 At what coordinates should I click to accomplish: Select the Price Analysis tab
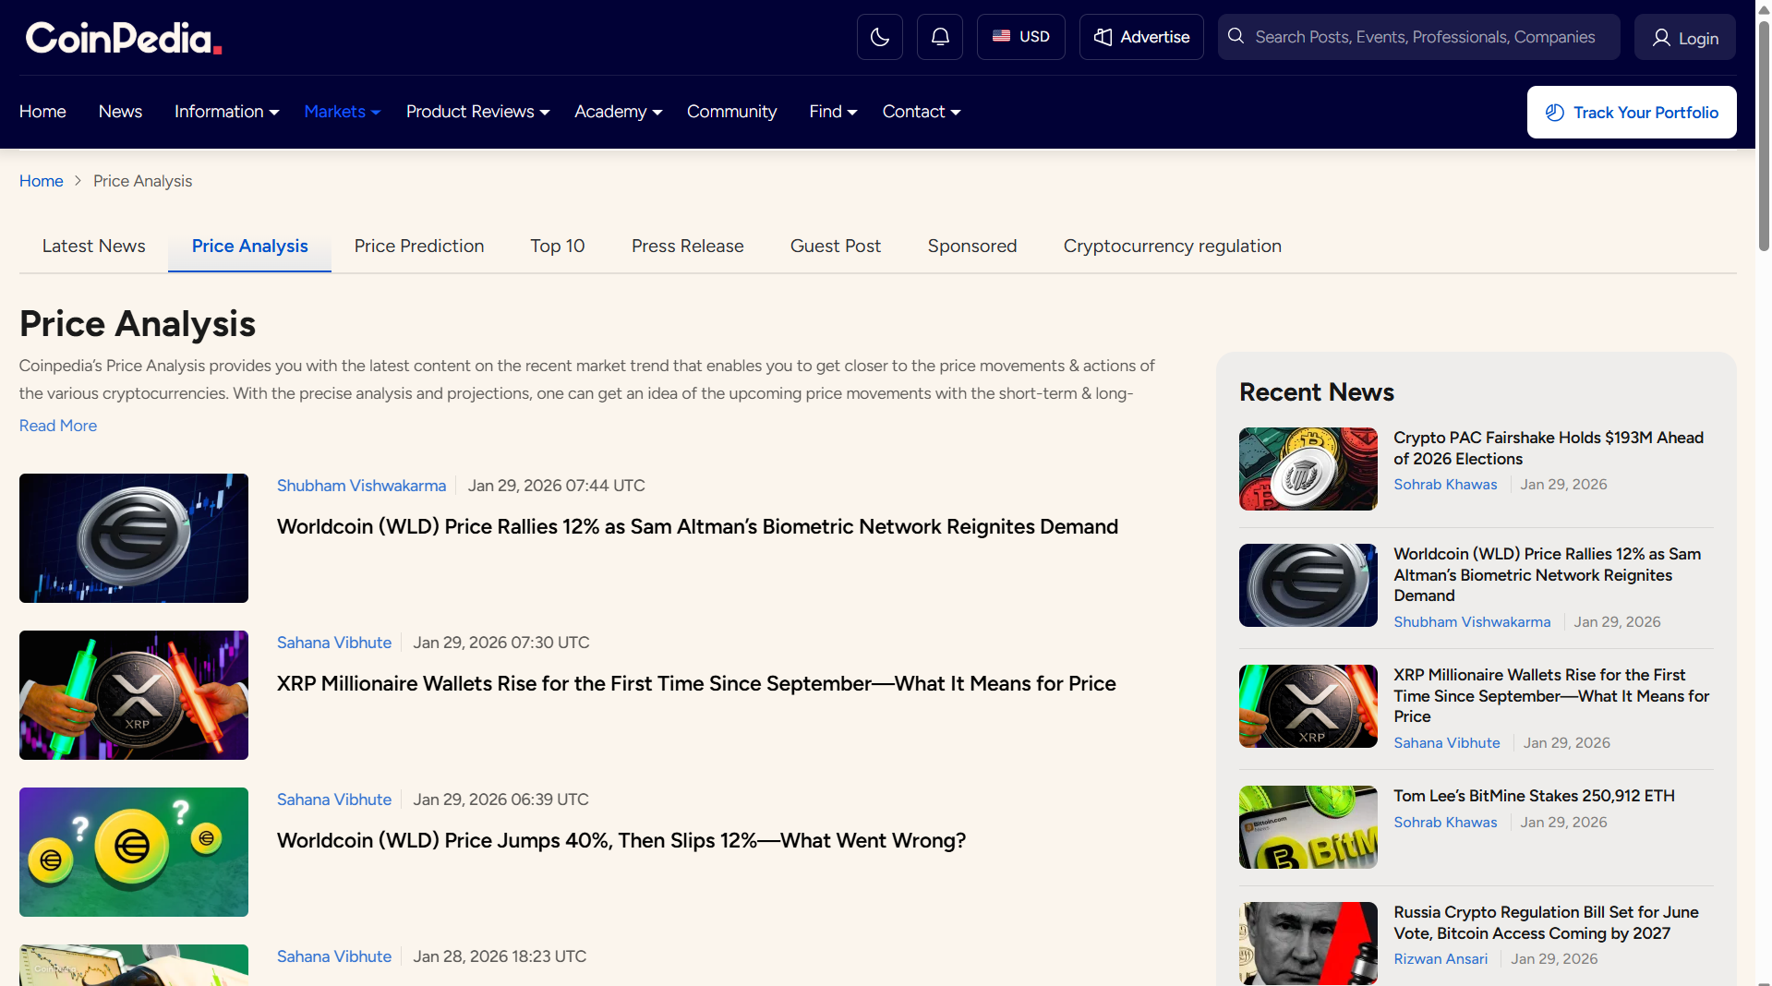pyautogui.click(x=249, y=246)
